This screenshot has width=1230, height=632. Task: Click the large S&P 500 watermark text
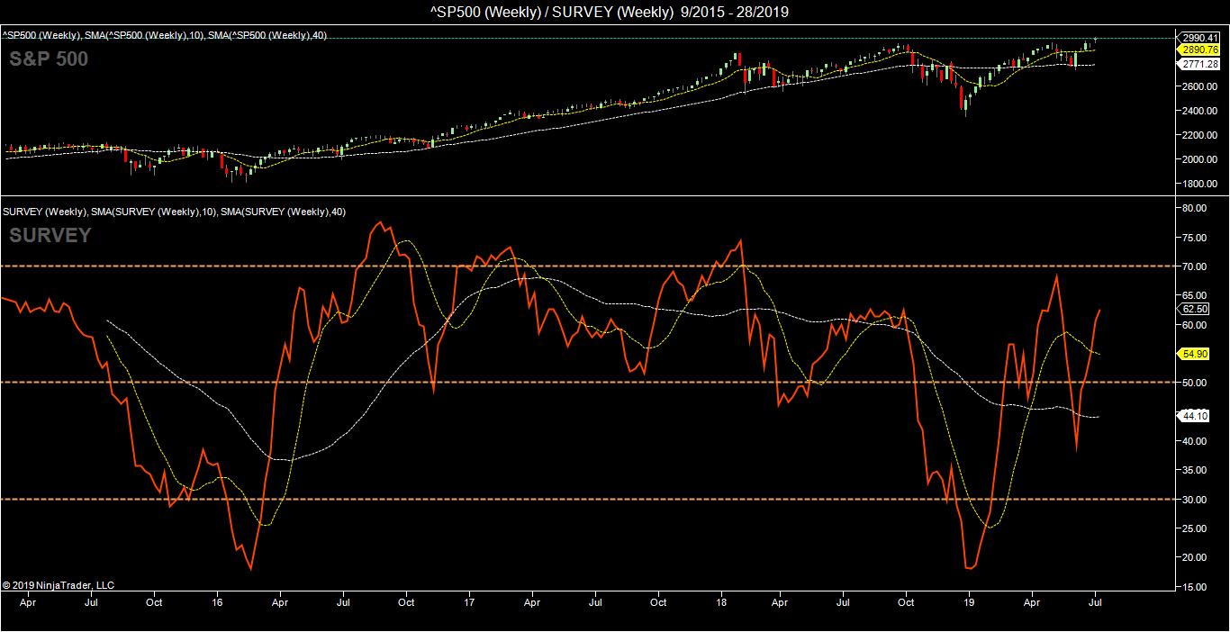(49, 59)
